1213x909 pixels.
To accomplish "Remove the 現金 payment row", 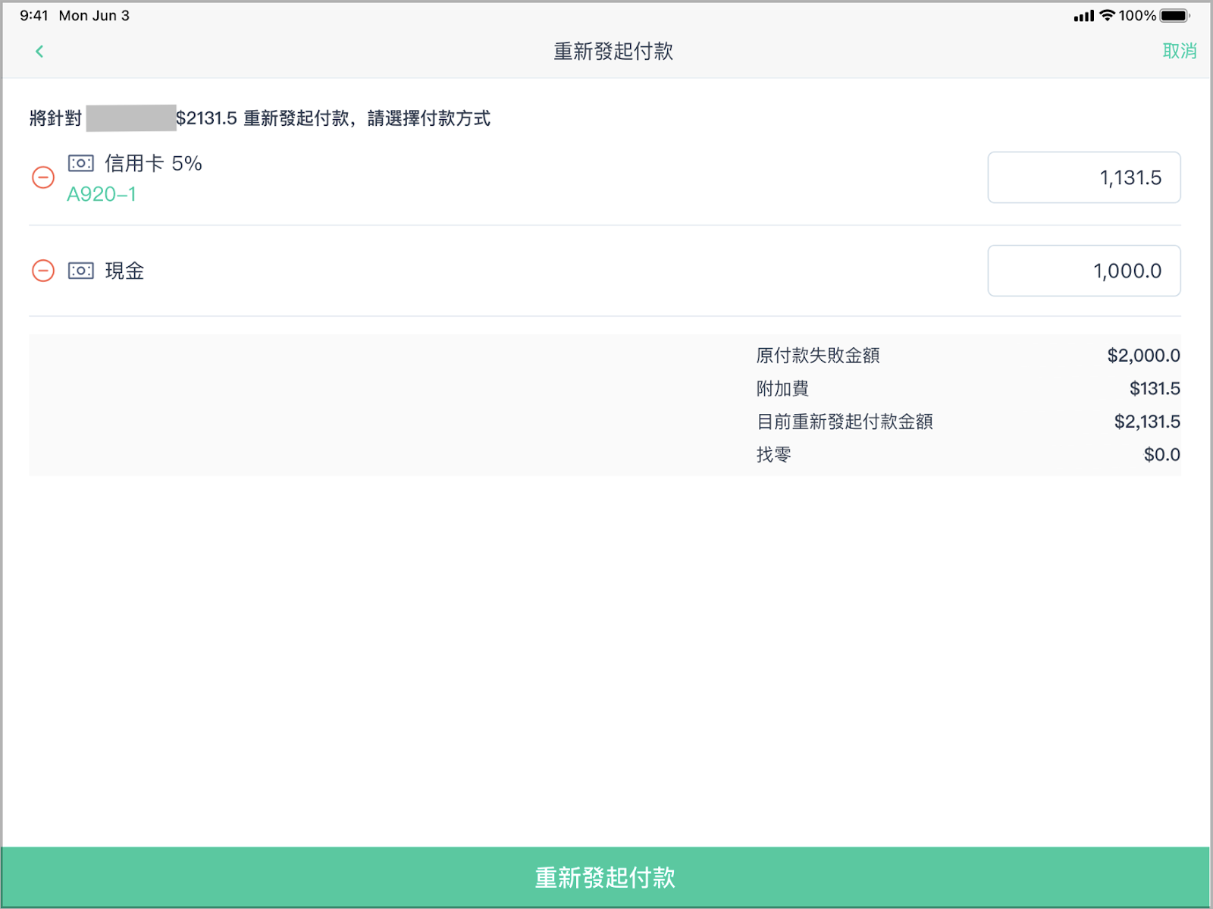I will coord(43,271).
